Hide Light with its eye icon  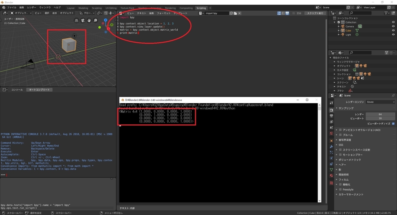pos(393,35)
